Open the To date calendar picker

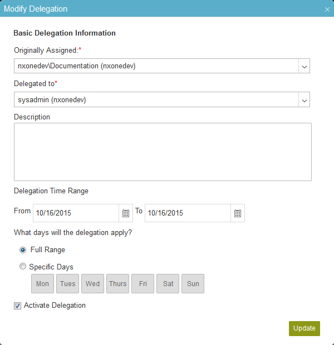click(238, 213)
